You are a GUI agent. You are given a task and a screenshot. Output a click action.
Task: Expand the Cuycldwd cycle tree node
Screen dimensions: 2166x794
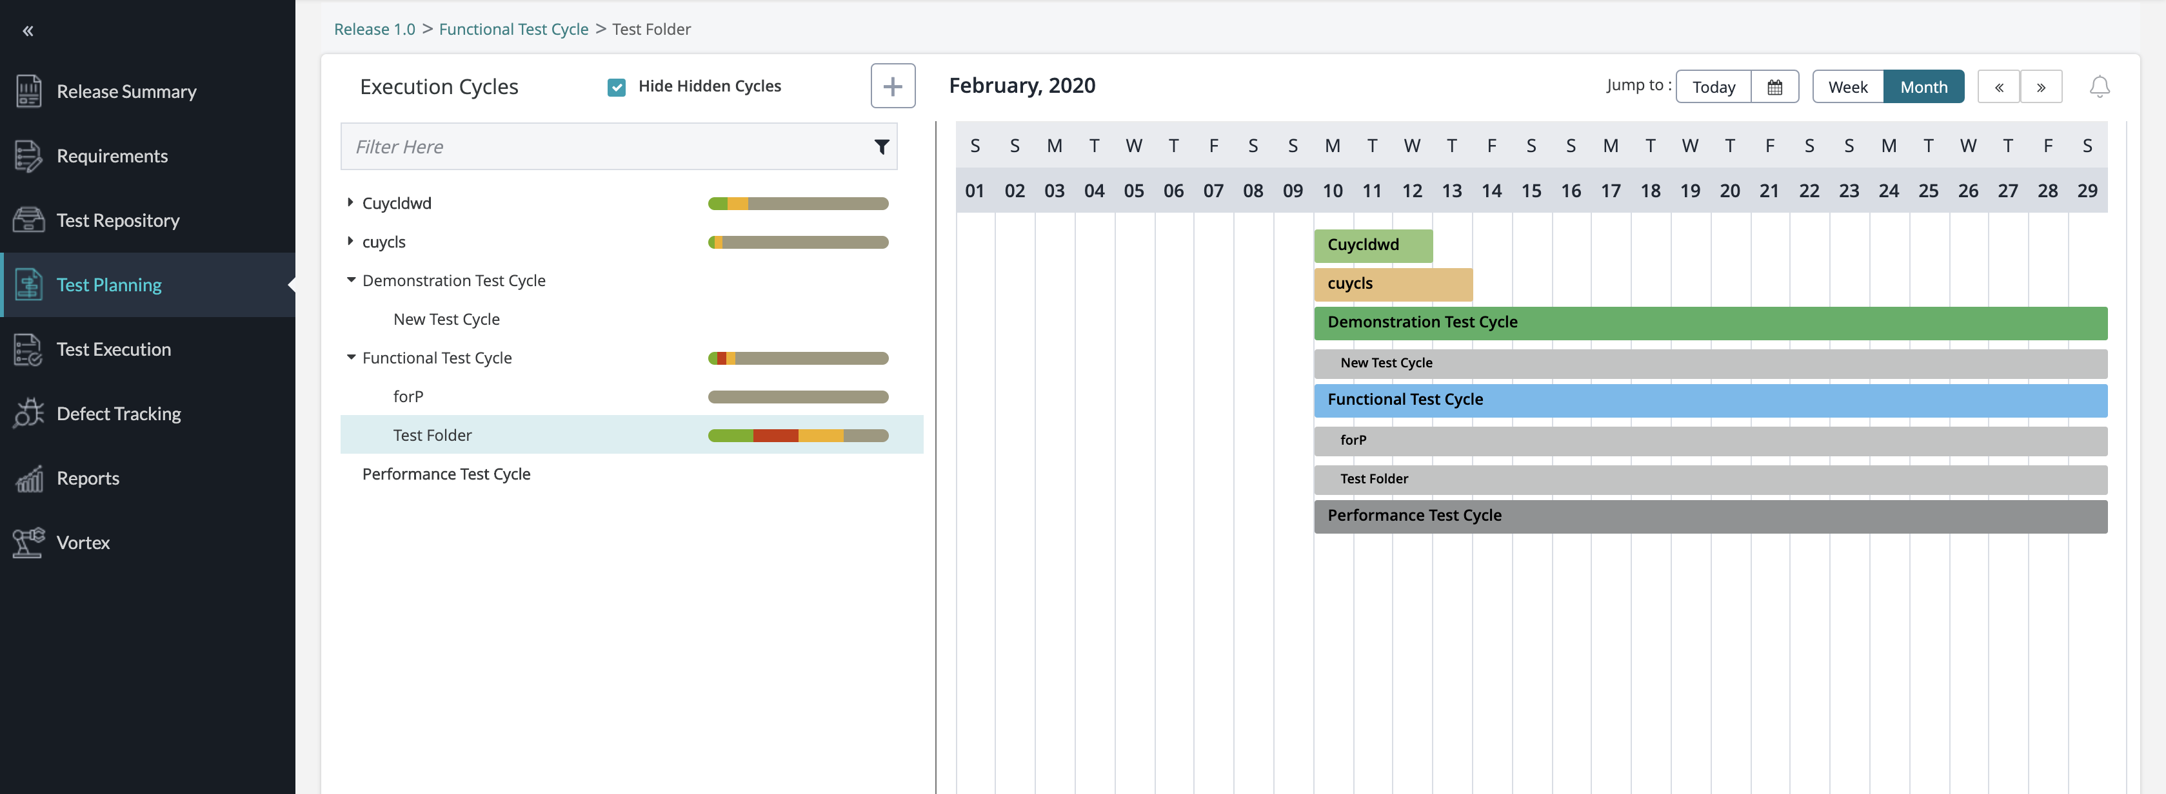click(x=351, y=202)
